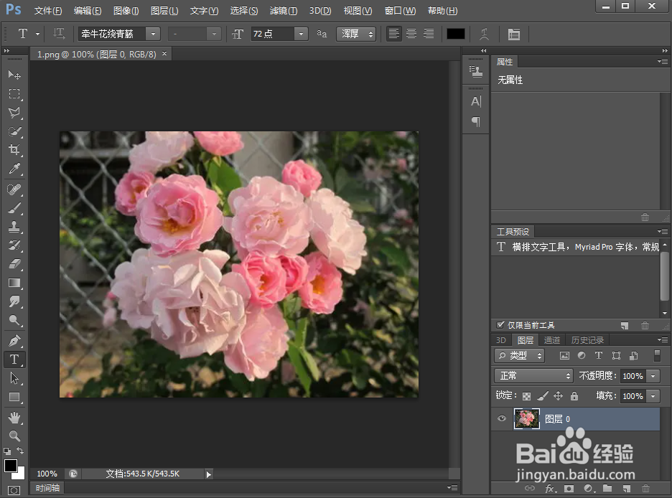Open font size dropdown
This screenshot has width=672, height=498.
[x=301, y=34]
